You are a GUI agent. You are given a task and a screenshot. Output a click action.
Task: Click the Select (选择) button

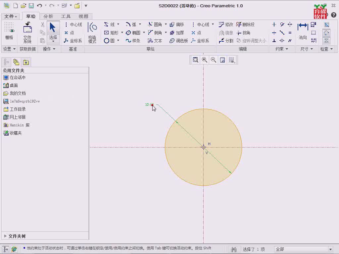point(53,32)
